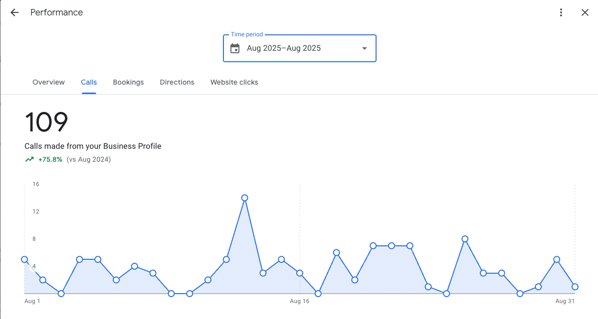598x319 pixels.
Task: Click the 8-call data point in late August
Action: click(x=465, y=239)
